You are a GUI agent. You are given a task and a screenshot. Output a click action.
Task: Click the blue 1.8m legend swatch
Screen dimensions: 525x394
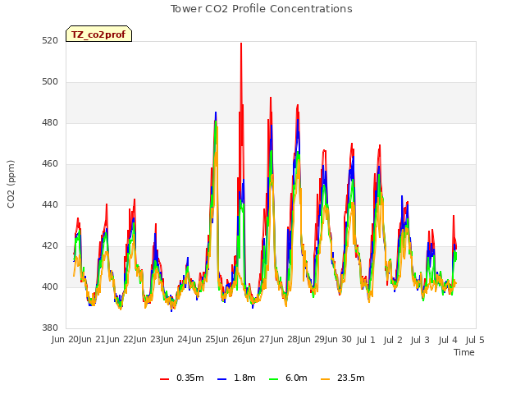222,379
